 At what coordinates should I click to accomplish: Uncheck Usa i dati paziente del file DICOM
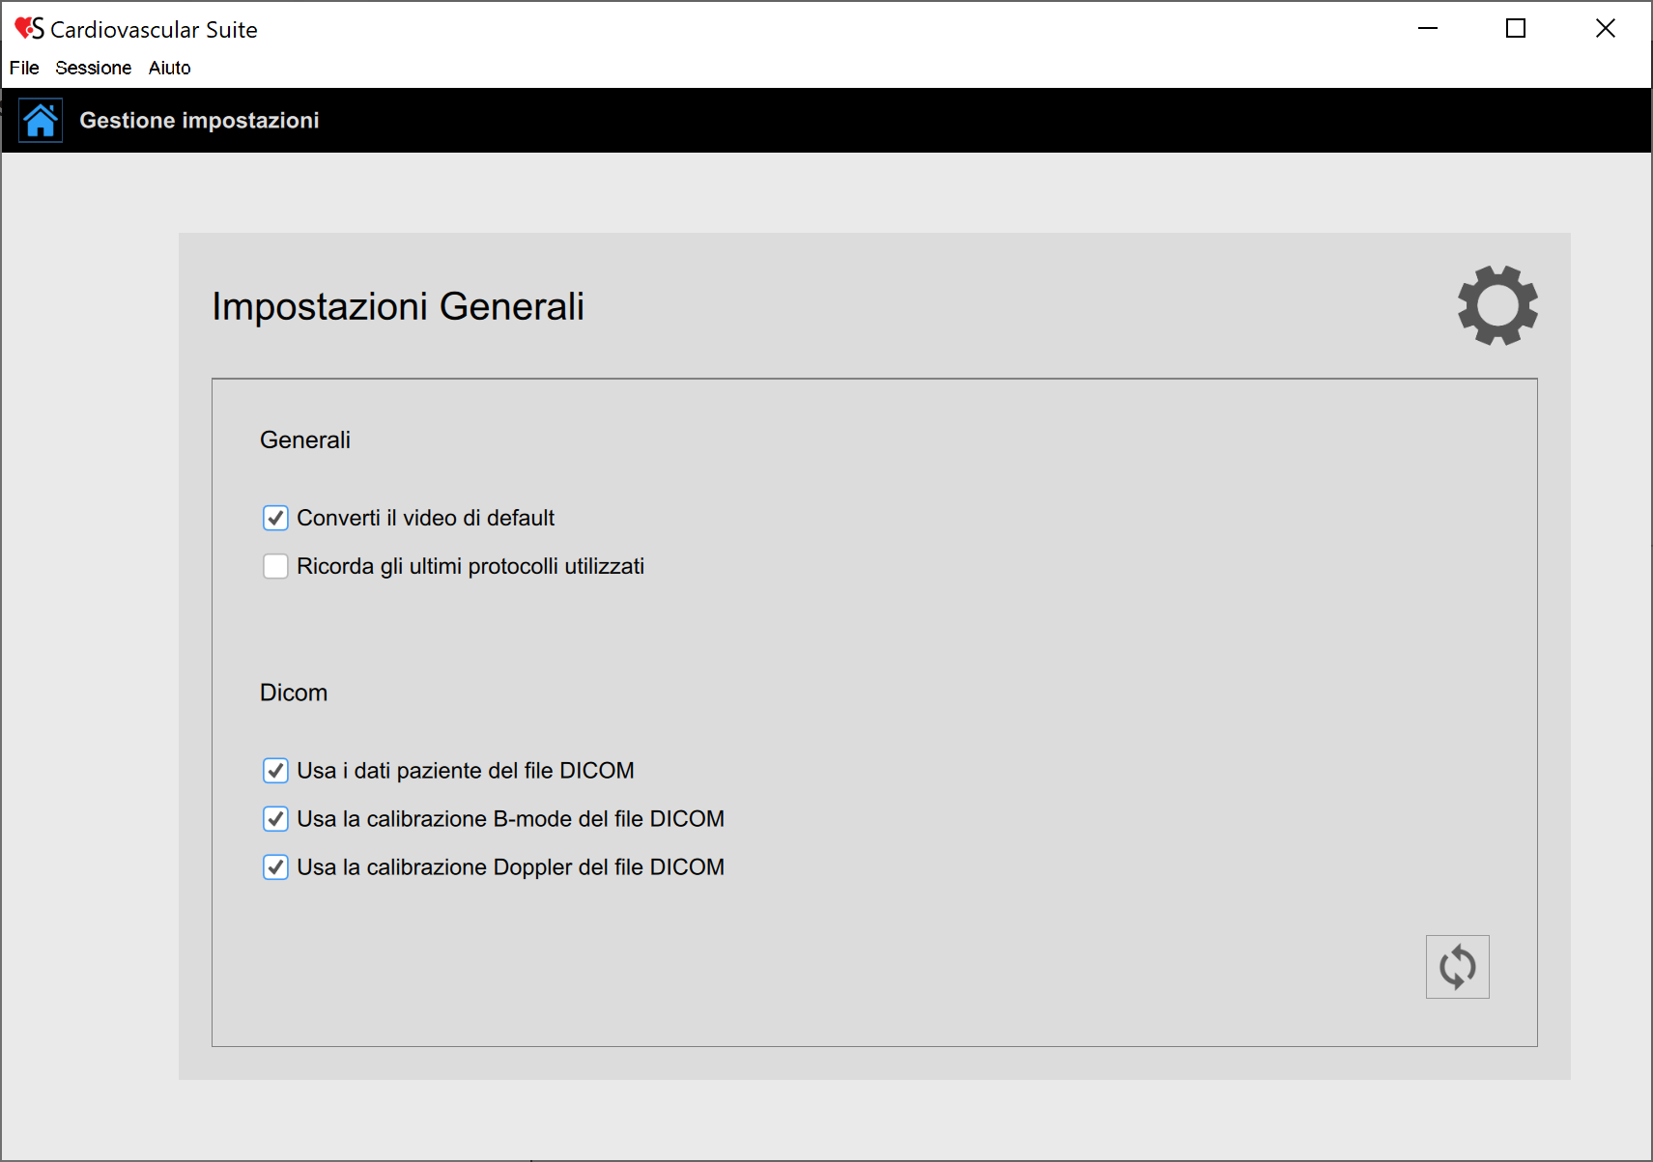click(275, 771)
